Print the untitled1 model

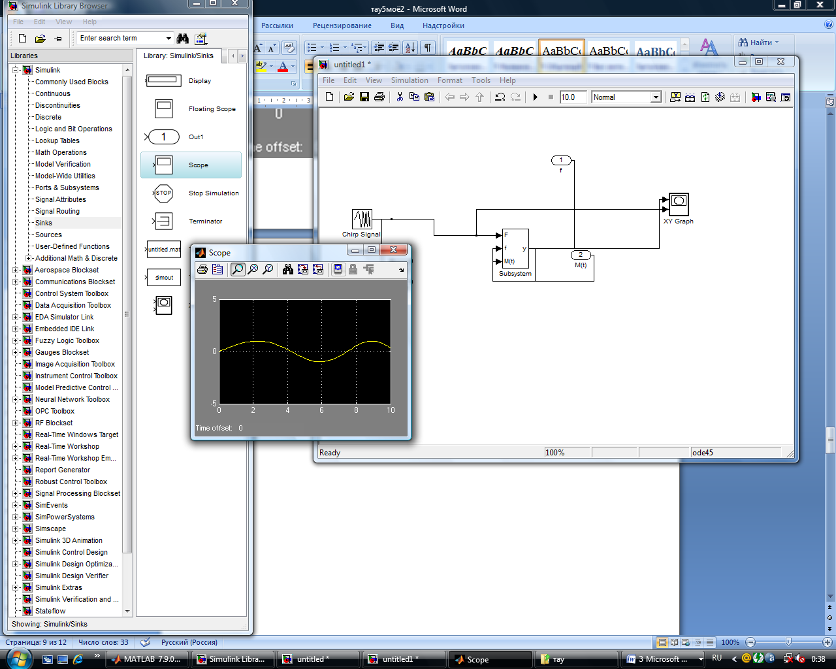tap(379, 97)
